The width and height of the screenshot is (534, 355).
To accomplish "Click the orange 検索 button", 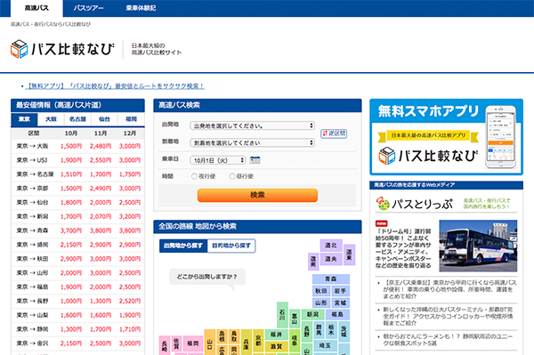I will tap(257, 195).
